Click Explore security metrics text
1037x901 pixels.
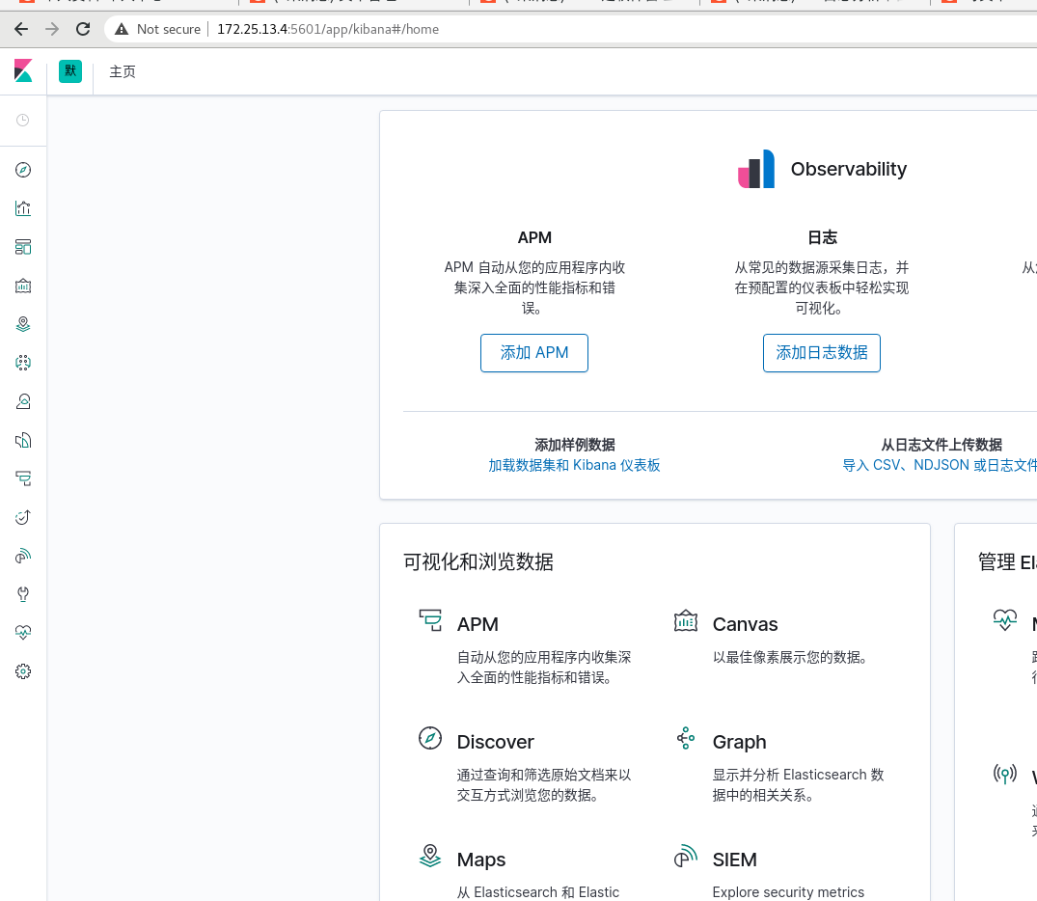click(788, 892)
